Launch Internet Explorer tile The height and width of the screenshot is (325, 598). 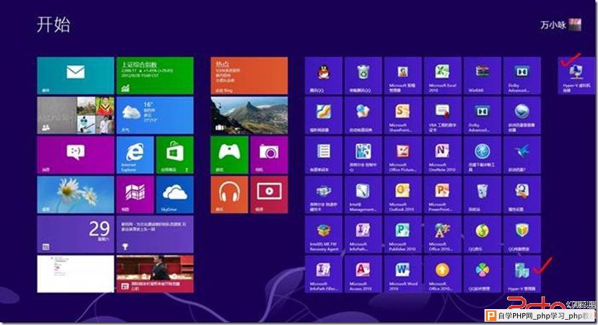[135, 155]
